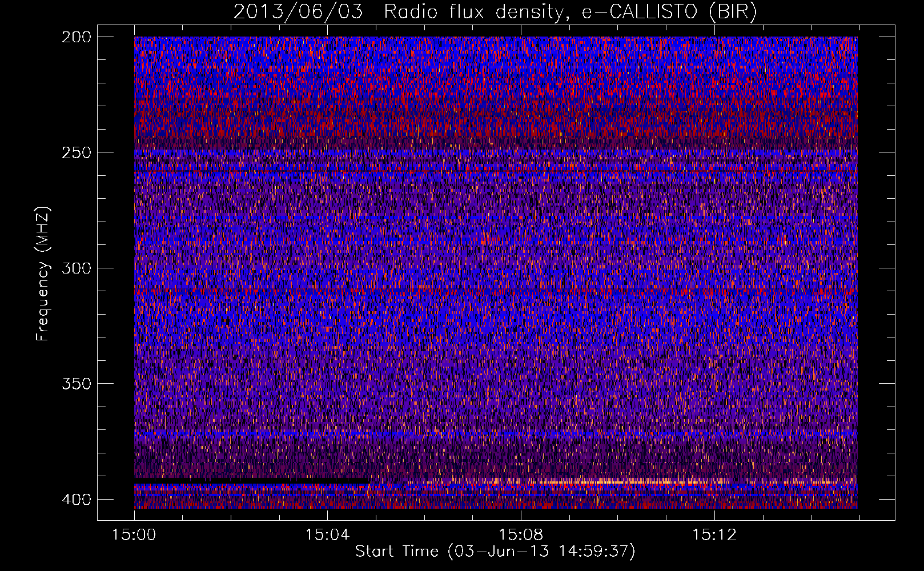924x571 pixels.
Task: Click the black data gap band near 390 MHz
Action: [252, 481]
